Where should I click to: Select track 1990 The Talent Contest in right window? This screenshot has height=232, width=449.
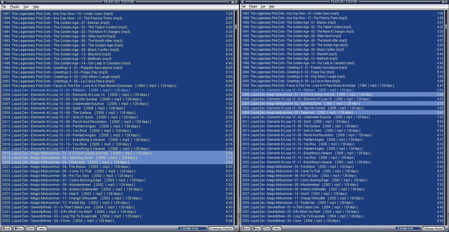(343, 27)
